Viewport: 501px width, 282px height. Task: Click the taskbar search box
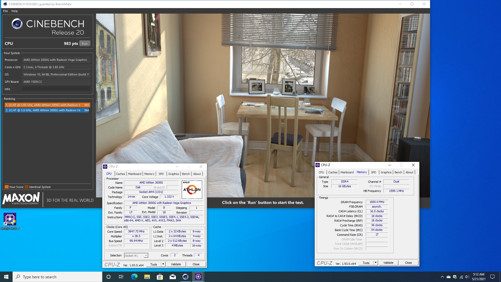[57, 277]
